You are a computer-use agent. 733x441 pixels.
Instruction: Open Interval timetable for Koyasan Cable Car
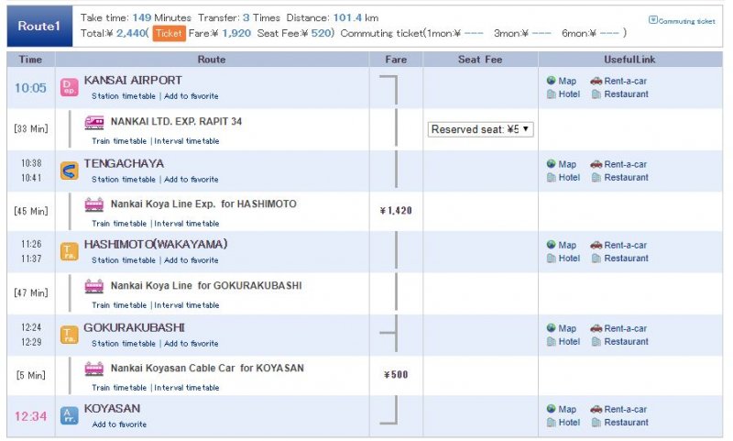(x=187, y=388)
